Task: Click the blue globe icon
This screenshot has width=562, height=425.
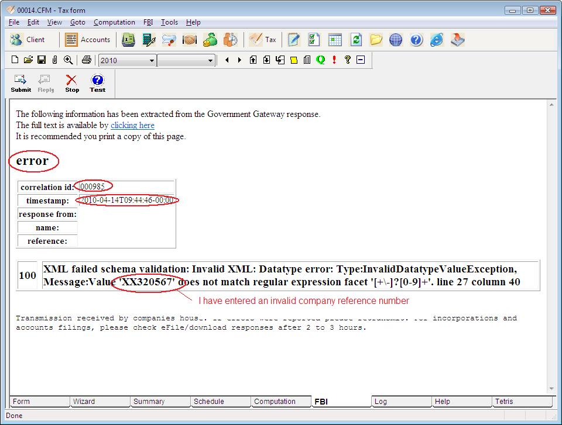Action: (x=396, y=40)
